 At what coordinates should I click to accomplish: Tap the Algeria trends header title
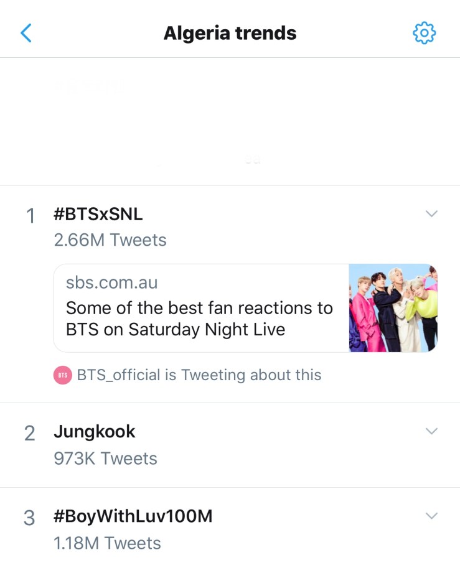coord(230,33)
